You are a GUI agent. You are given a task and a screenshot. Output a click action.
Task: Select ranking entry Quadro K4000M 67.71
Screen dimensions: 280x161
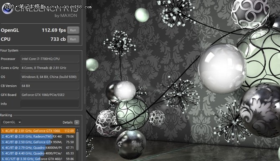38,148
